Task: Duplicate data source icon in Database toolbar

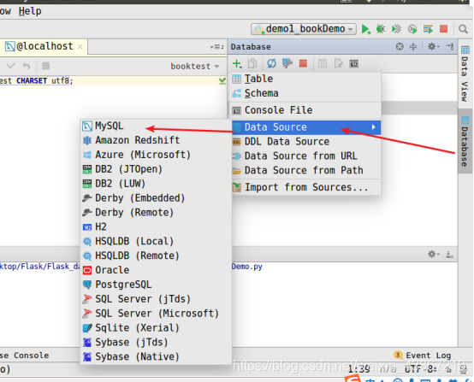Action: click(252, 64)
